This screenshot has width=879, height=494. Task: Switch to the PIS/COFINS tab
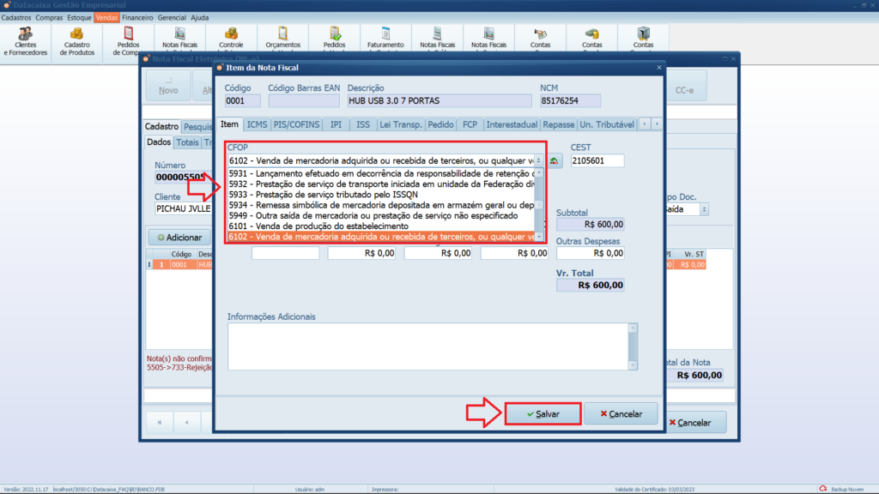pyautogui.click(x=298, y=124)
